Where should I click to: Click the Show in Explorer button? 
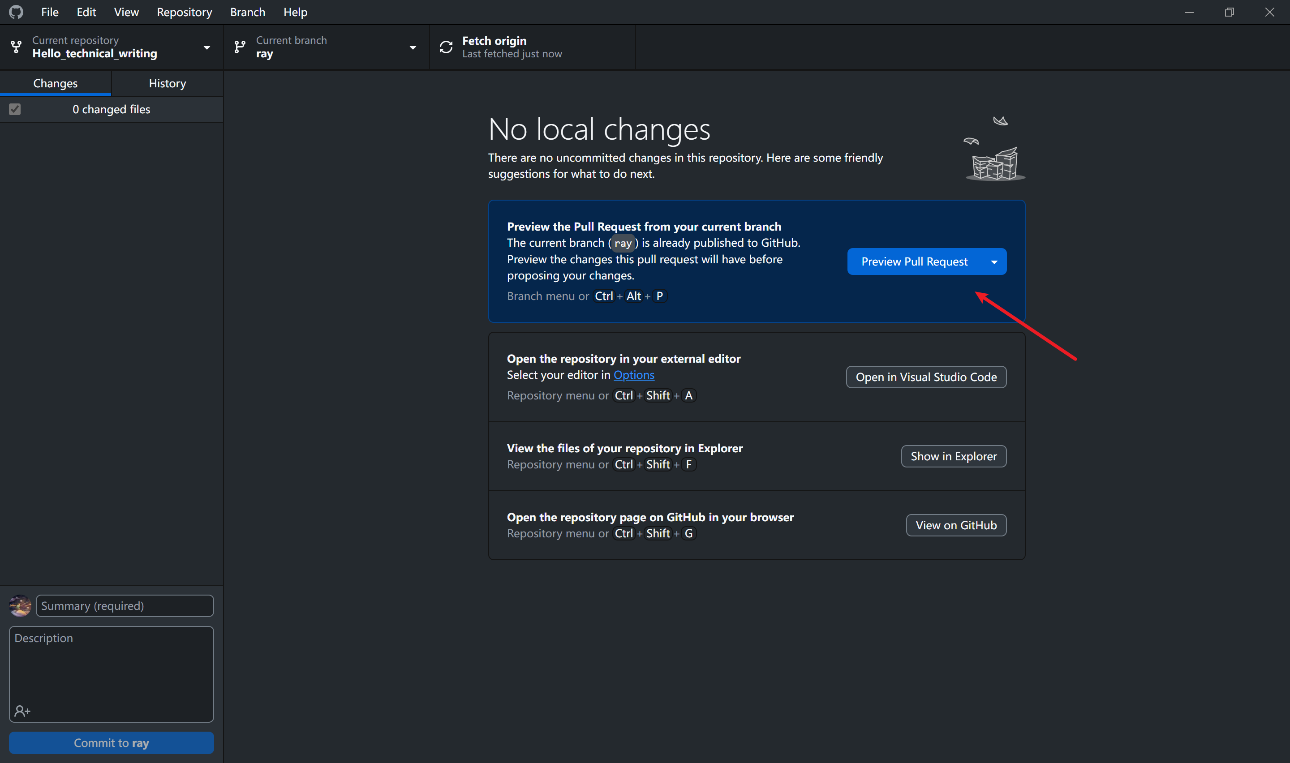tap(953, 456)
